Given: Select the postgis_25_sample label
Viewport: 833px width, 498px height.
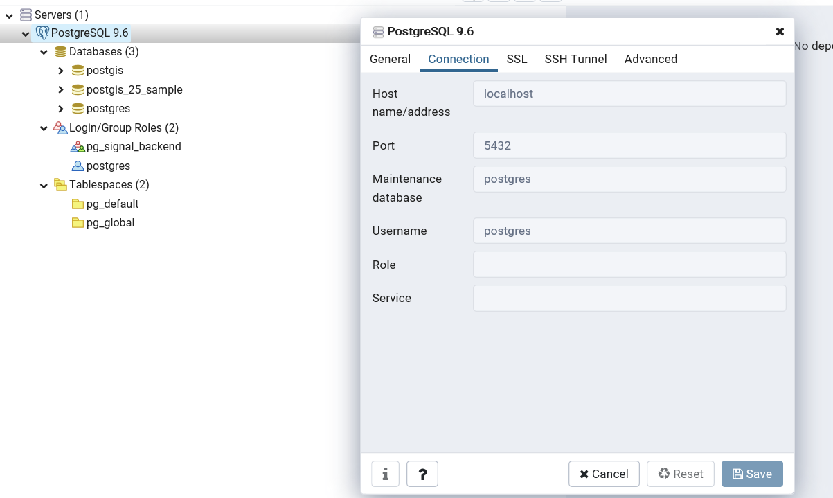Looking at the screenshot, I should [x=134, y=90].
